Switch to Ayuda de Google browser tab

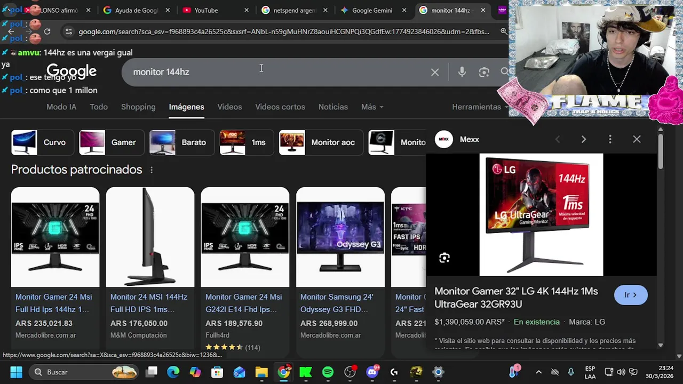(x=137, y=10)
